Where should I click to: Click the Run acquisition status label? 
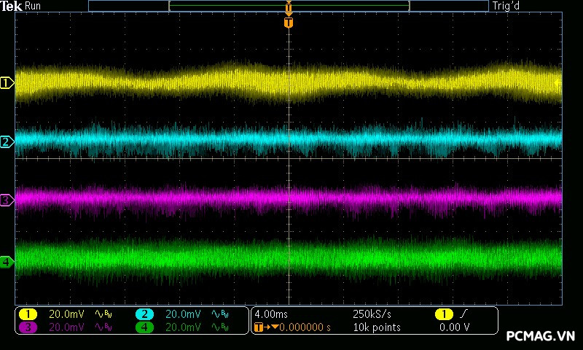click(x=34, y=7)
